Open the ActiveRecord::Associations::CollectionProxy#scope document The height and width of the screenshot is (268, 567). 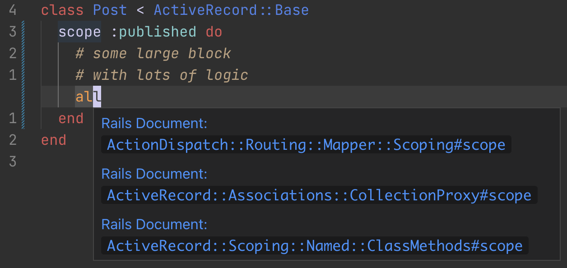[319, 195]
